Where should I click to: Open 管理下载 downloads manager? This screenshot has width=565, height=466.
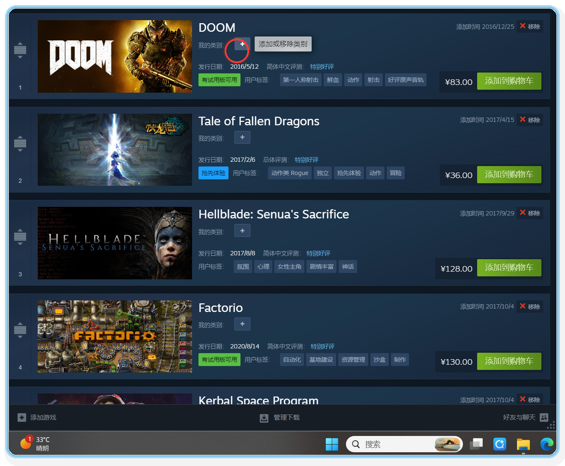[x=280, y=418]
